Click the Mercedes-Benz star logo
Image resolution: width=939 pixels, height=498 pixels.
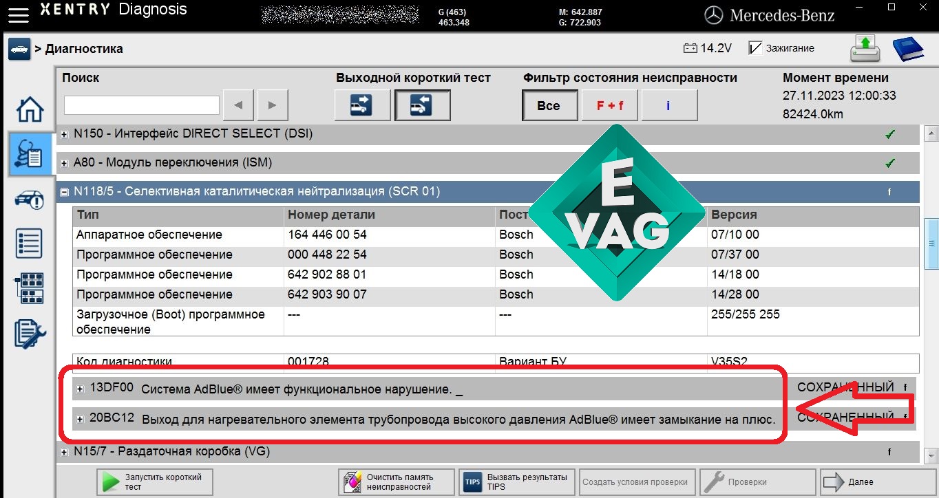click(x=714, y=15)
